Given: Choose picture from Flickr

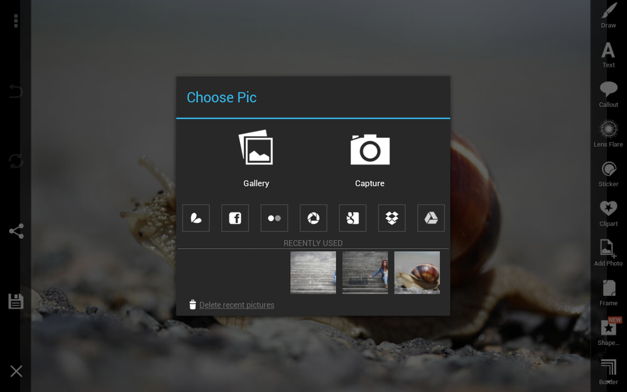Looking at the screenshot, I should [274, 218].
